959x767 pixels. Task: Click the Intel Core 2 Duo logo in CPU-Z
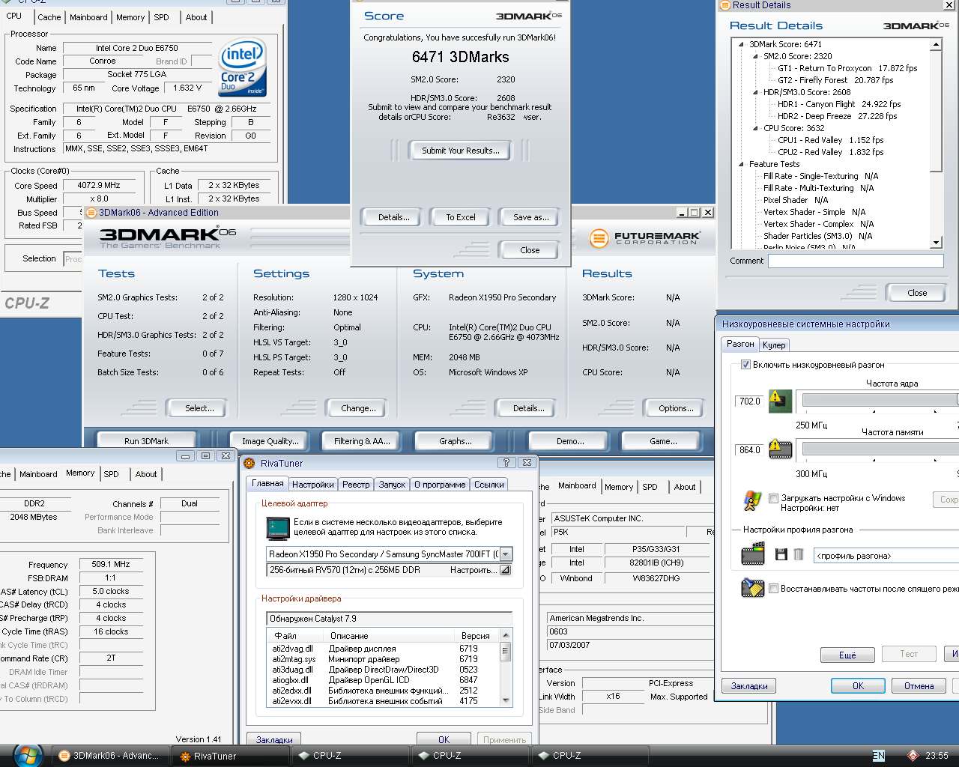click(242, 67)
